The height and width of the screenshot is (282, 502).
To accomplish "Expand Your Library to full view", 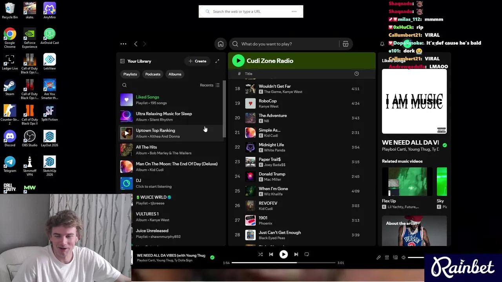I will coord(217,61).
